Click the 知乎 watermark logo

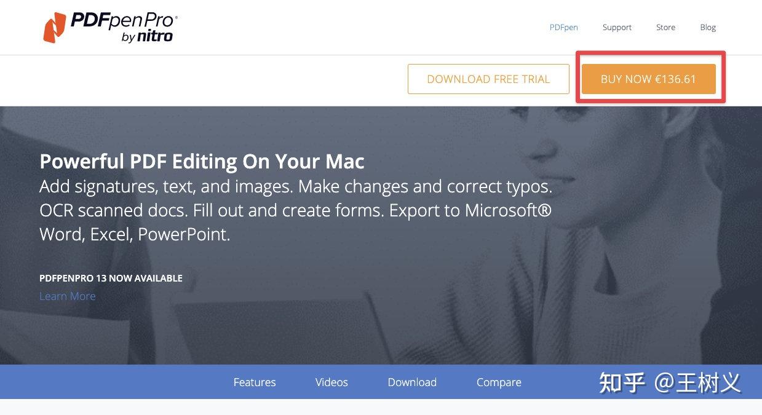[622, 382]
